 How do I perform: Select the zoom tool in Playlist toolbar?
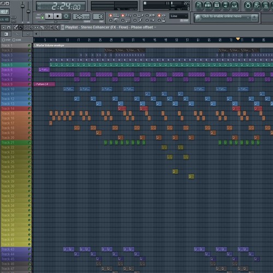[52, 27]
